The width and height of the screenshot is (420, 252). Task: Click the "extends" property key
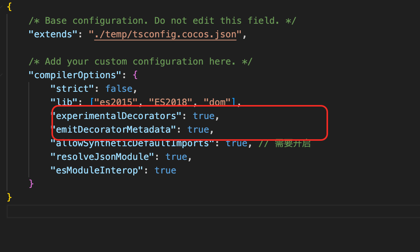click(x=53, y=34)
